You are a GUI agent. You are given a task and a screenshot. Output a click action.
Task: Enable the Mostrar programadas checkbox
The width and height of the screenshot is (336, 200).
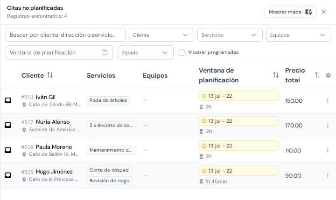tap(182, 53)
